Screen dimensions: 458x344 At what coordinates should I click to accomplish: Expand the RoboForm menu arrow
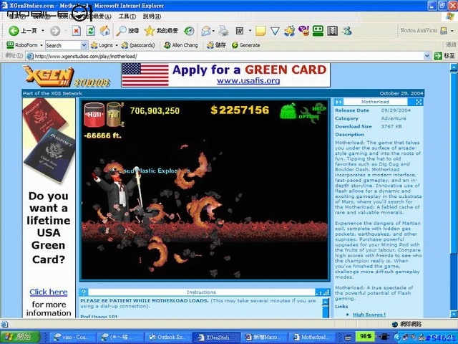pyautogui.click(x=42, y=45)
